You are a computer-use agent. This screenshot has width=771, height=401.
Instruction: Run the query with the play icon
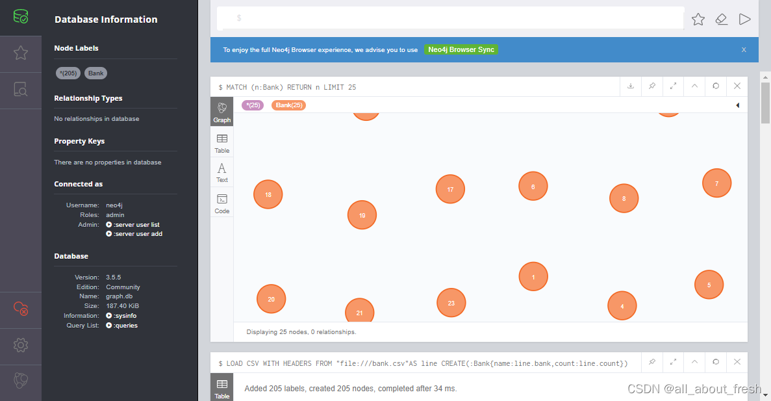[x=745, y=19]
